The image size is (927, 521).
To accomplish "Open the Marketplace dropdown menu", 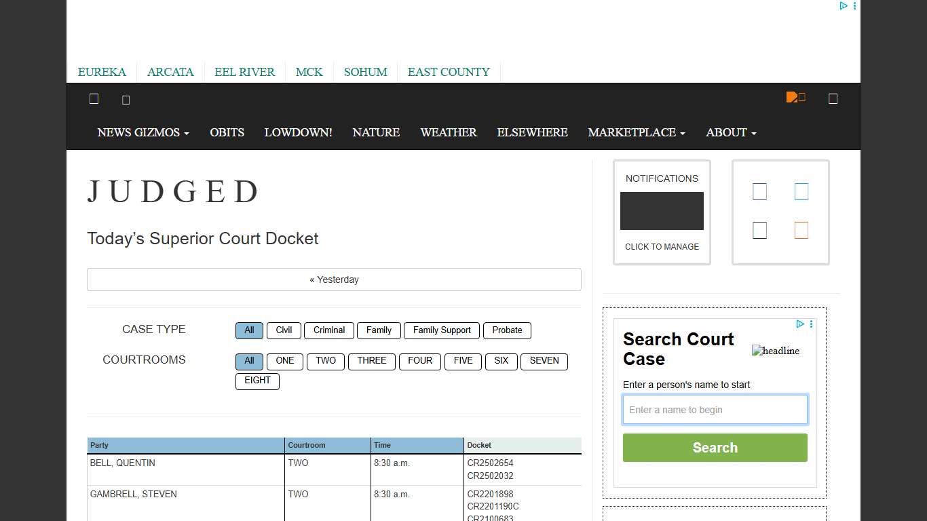I will point(636,132).
